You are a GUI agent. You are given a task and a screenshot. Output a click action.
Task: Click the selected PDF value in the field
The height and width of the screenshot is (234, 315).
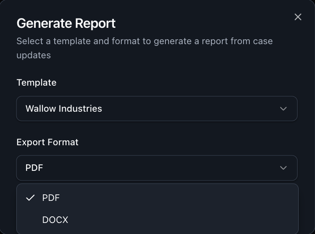pyautogui.click(x=34, y=168)
